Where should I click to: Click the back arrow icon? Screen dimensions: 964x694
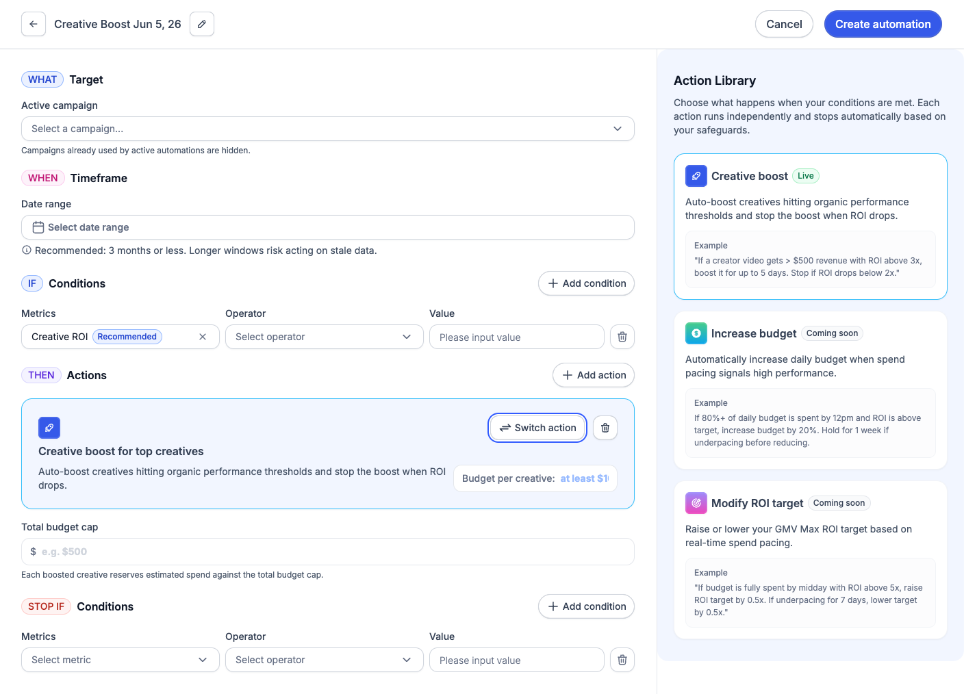[34, 24]
